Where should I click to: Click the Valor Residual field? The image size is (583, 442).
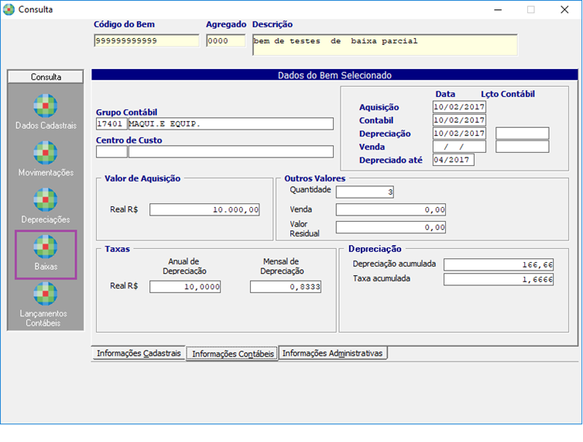[391, 227]
